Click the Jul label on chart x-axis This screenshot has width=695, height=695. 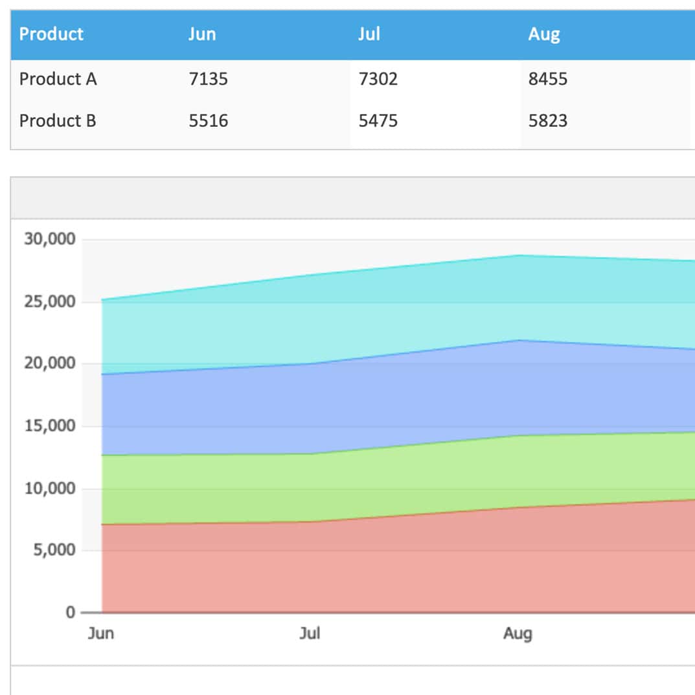pyautogui.click(x=310, y=633)
